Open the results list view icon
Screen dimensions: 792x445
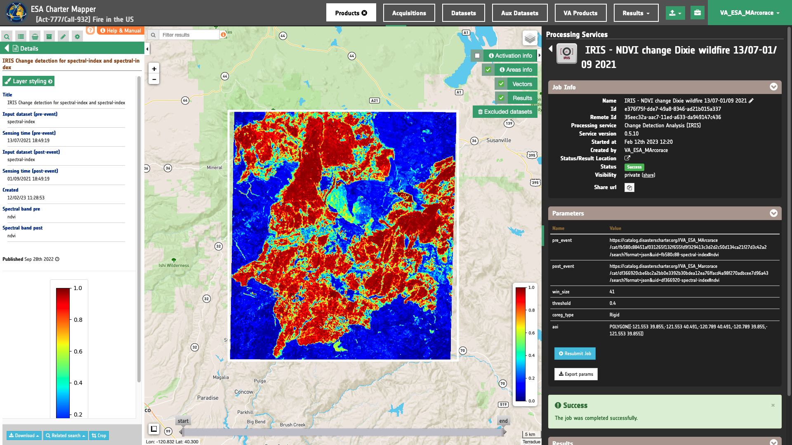[21, 37]
